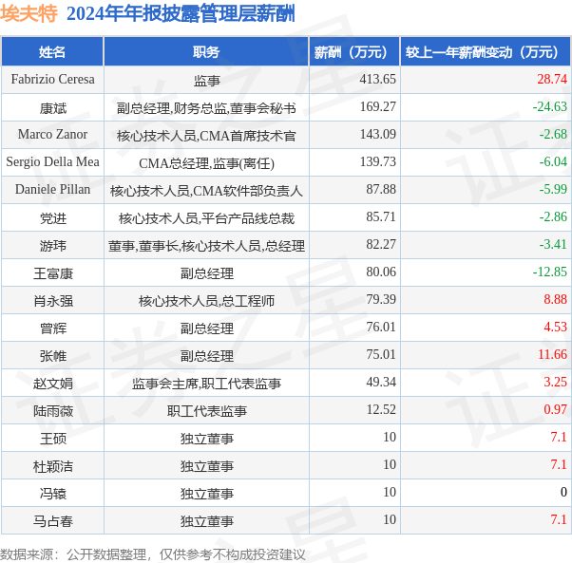Click the change value 11.66
The image size is (572, 563).
pos(552,354)
